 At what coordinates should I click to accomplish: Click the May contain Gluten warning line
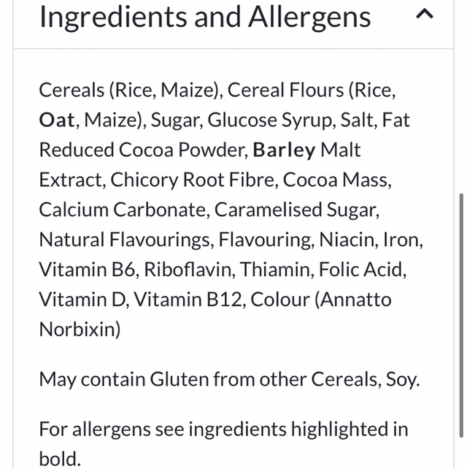tap(229, 379)
